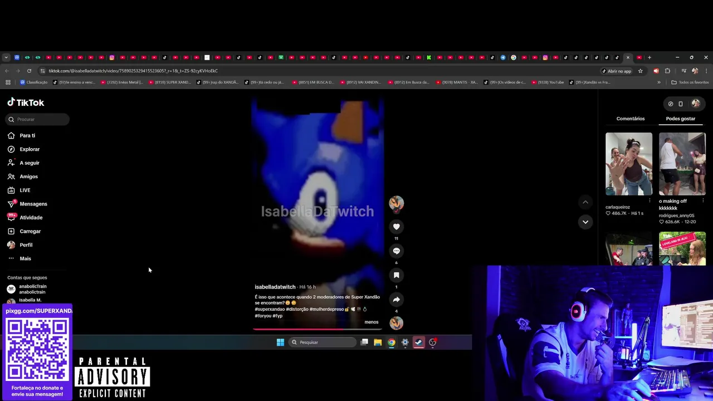Image resolution: width=713 pixels, height=401 pixels.
Task: Open Windows Start menu
Action: click(280, 342)
